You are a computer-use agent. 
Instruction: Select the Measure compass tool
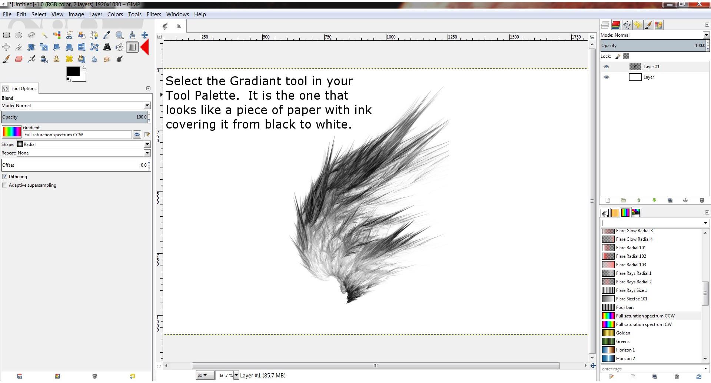[x=132, y=35]
